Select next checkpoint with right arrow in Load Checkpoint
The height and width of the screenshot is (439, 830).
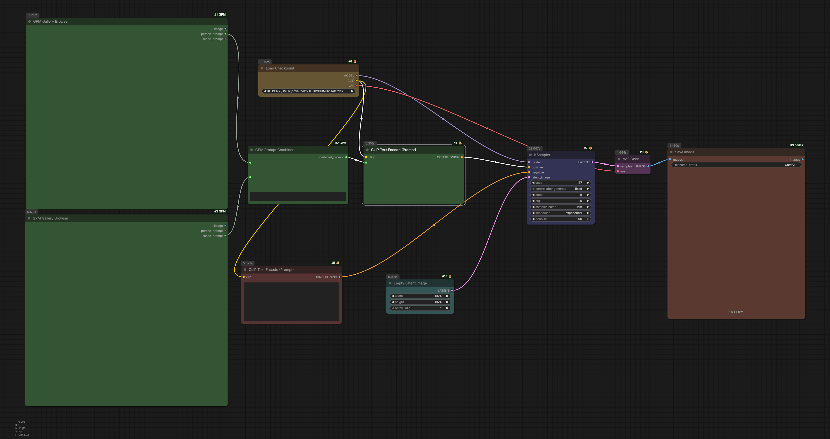(x=352, y=91)
